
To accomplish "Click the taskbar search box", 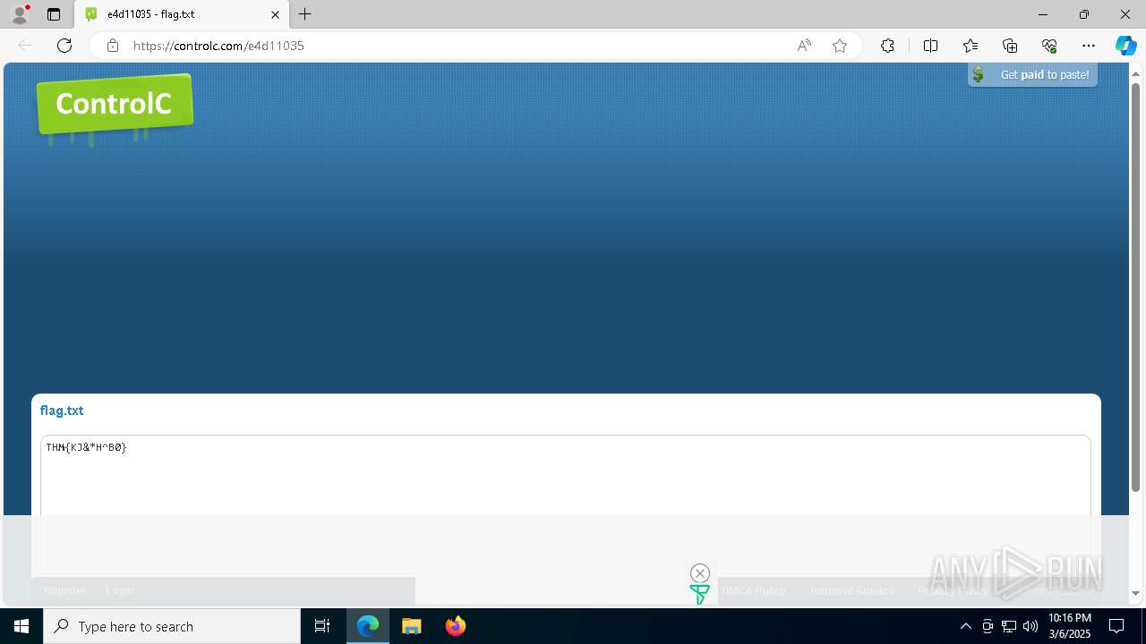I will click(x=172, y=626).
